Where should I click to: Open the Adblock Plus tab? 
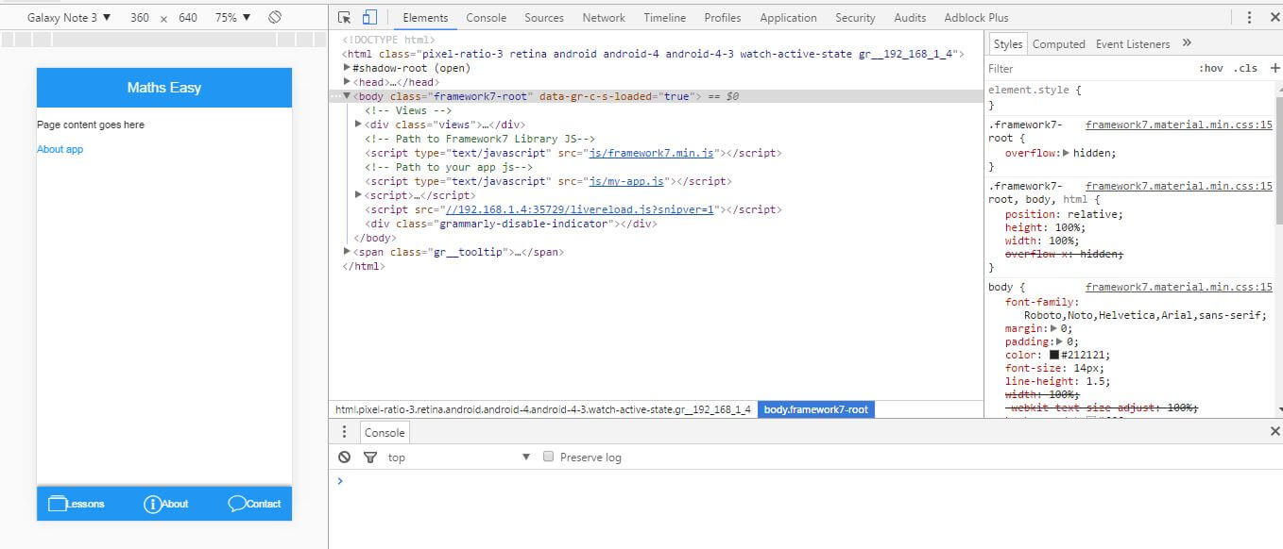click(976, 17)
